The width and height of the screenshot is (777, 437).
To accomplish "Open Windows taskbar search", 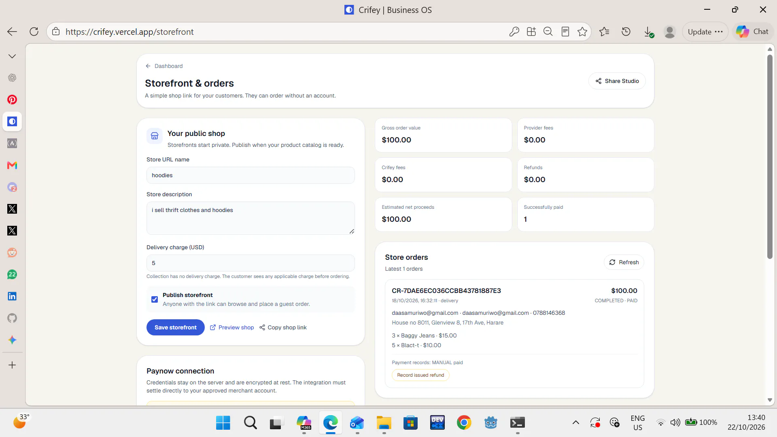I will [250, 423].
